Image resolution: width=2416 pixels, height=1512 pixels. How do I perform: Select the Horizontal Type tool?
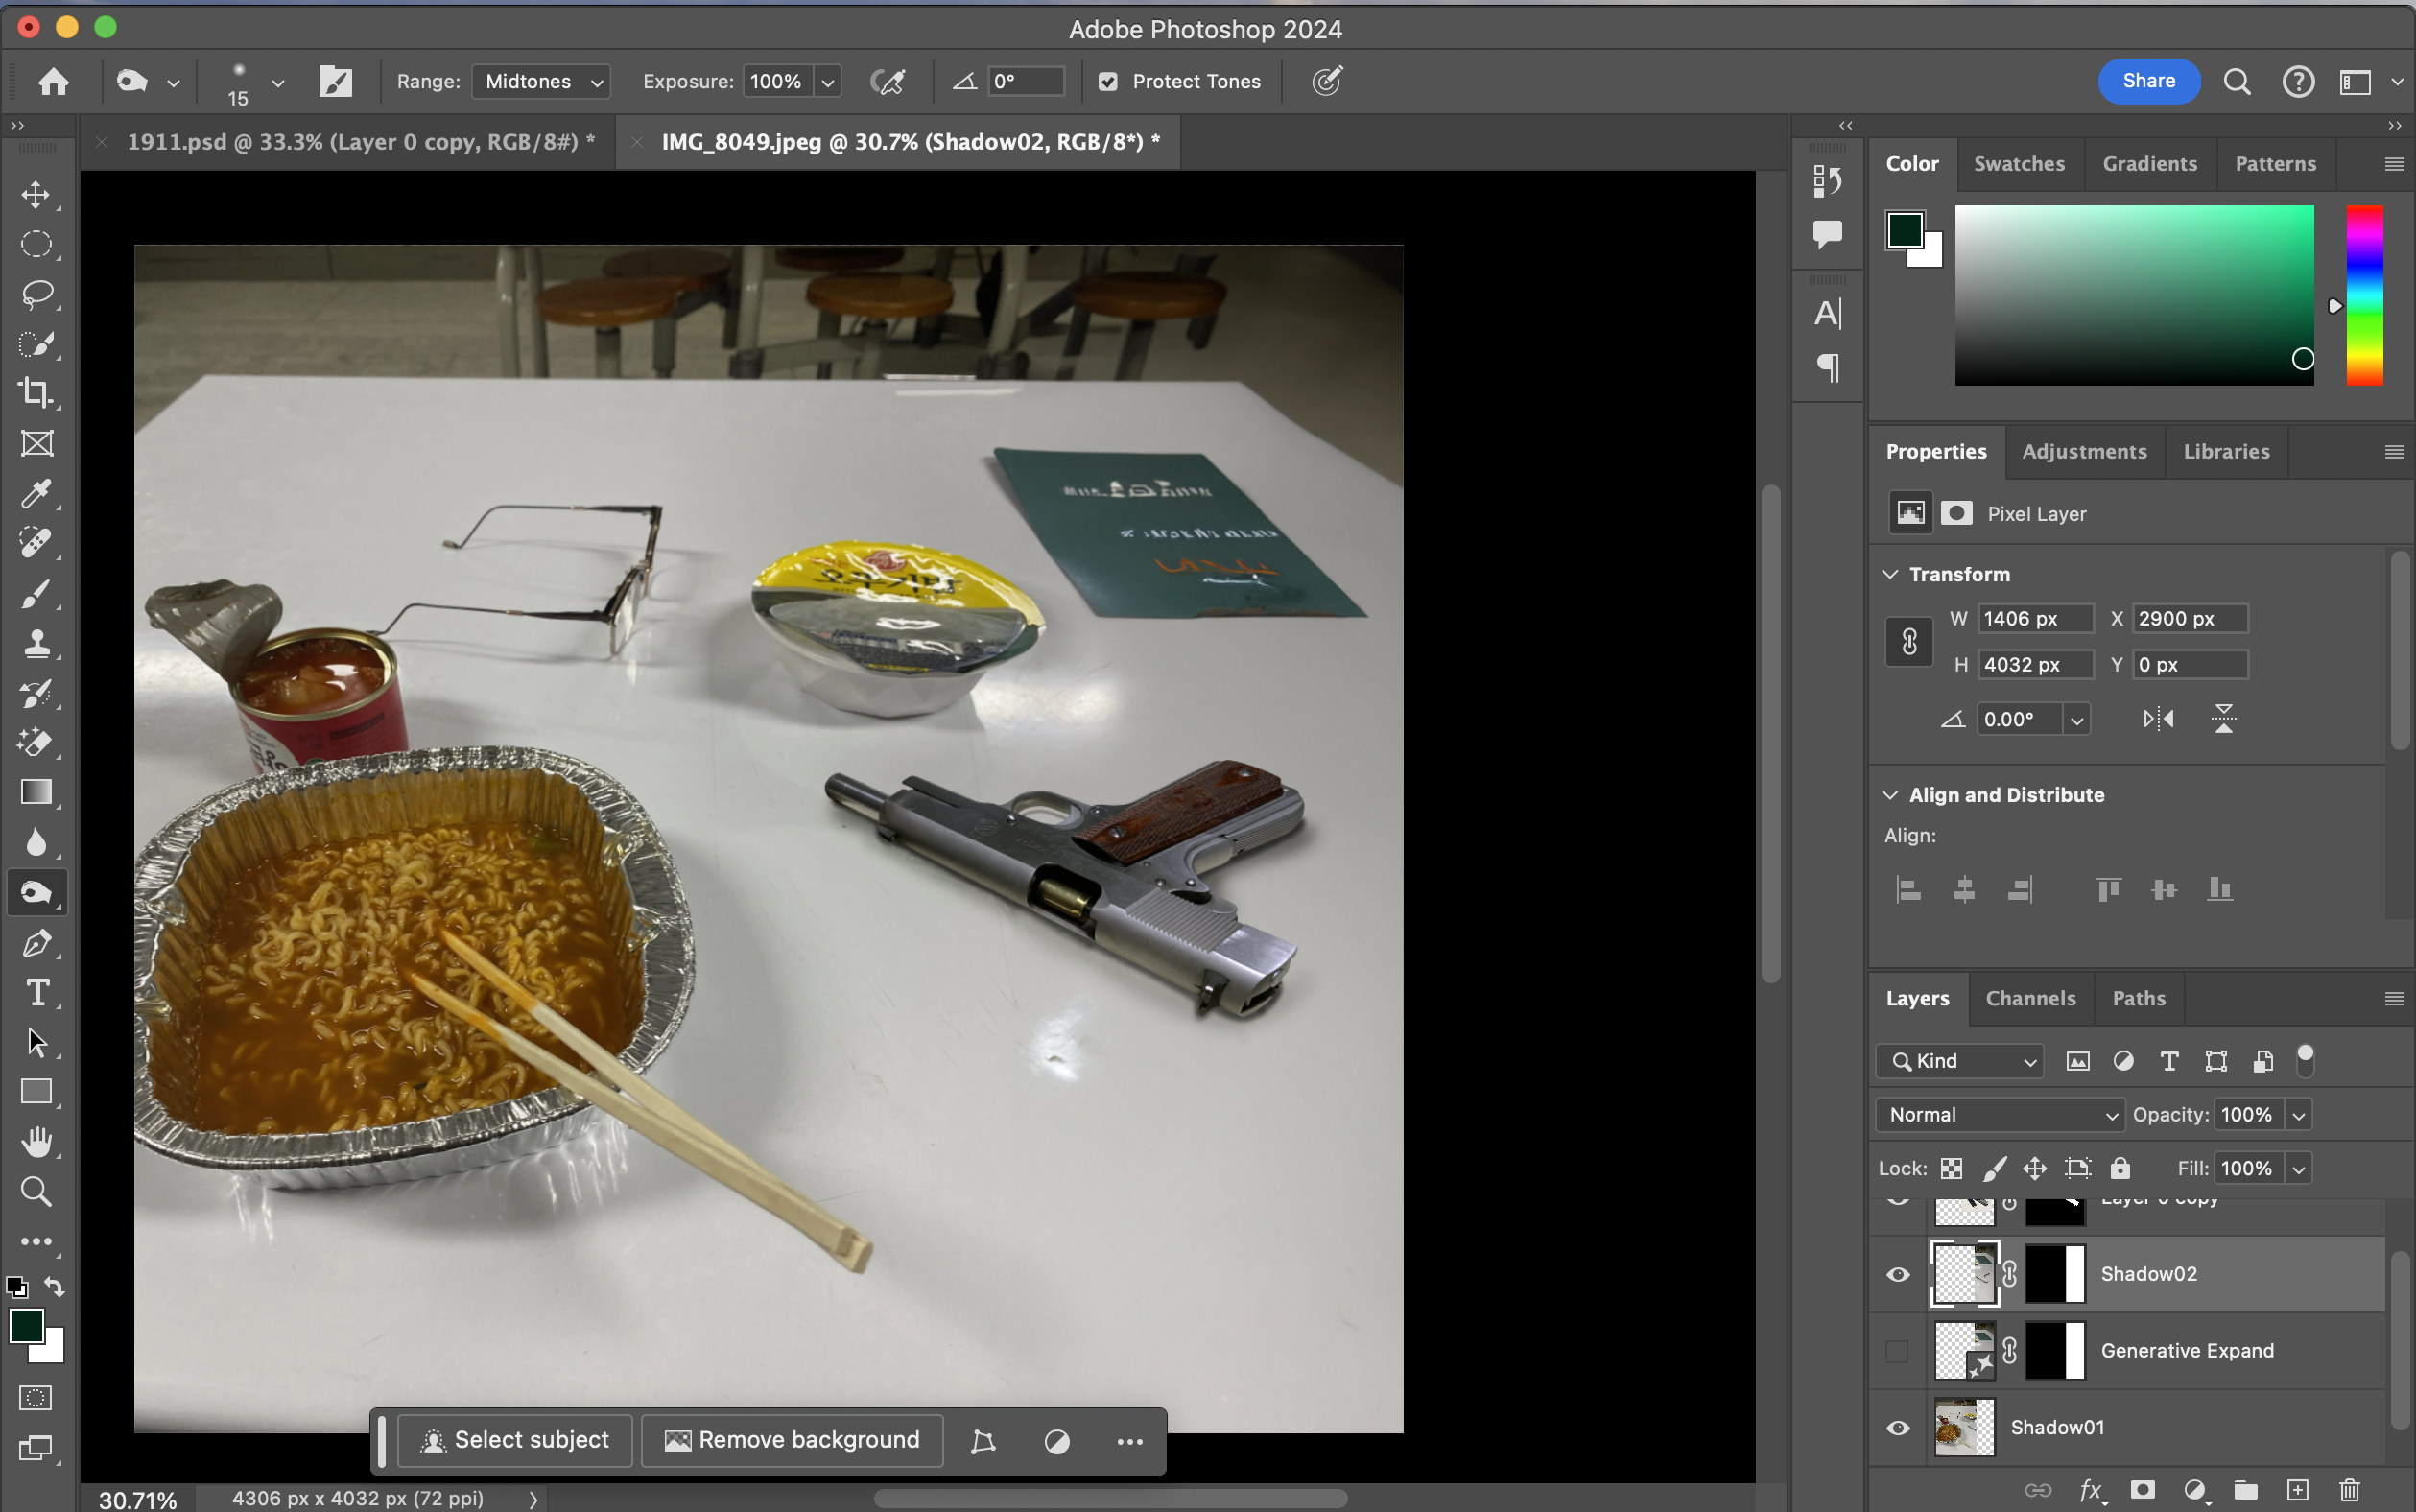coord(36,992)
